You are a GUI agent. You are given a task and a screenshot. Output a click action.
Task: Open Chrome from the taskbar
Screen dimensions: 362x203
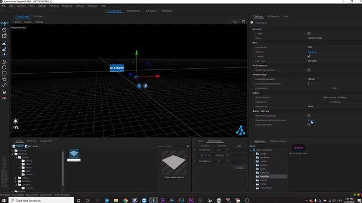[x=126, y=201]
